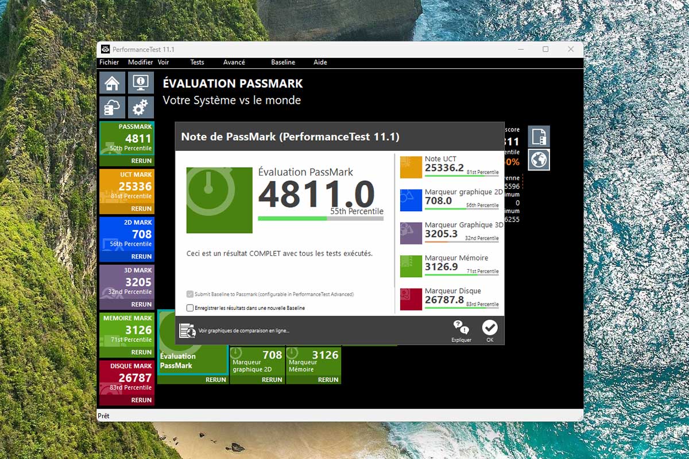Image resolution: width=689 pixels, height=459 pixels.
Task: Open the gears settings icon
Action: click(x=141, y=107)
